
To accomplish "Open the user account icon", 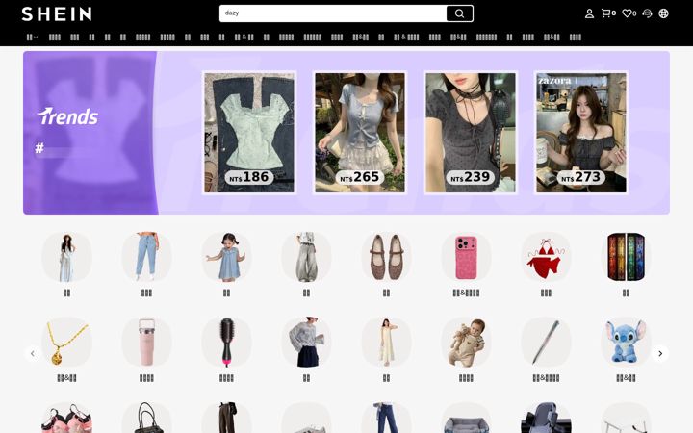I will tap(589, 13).
